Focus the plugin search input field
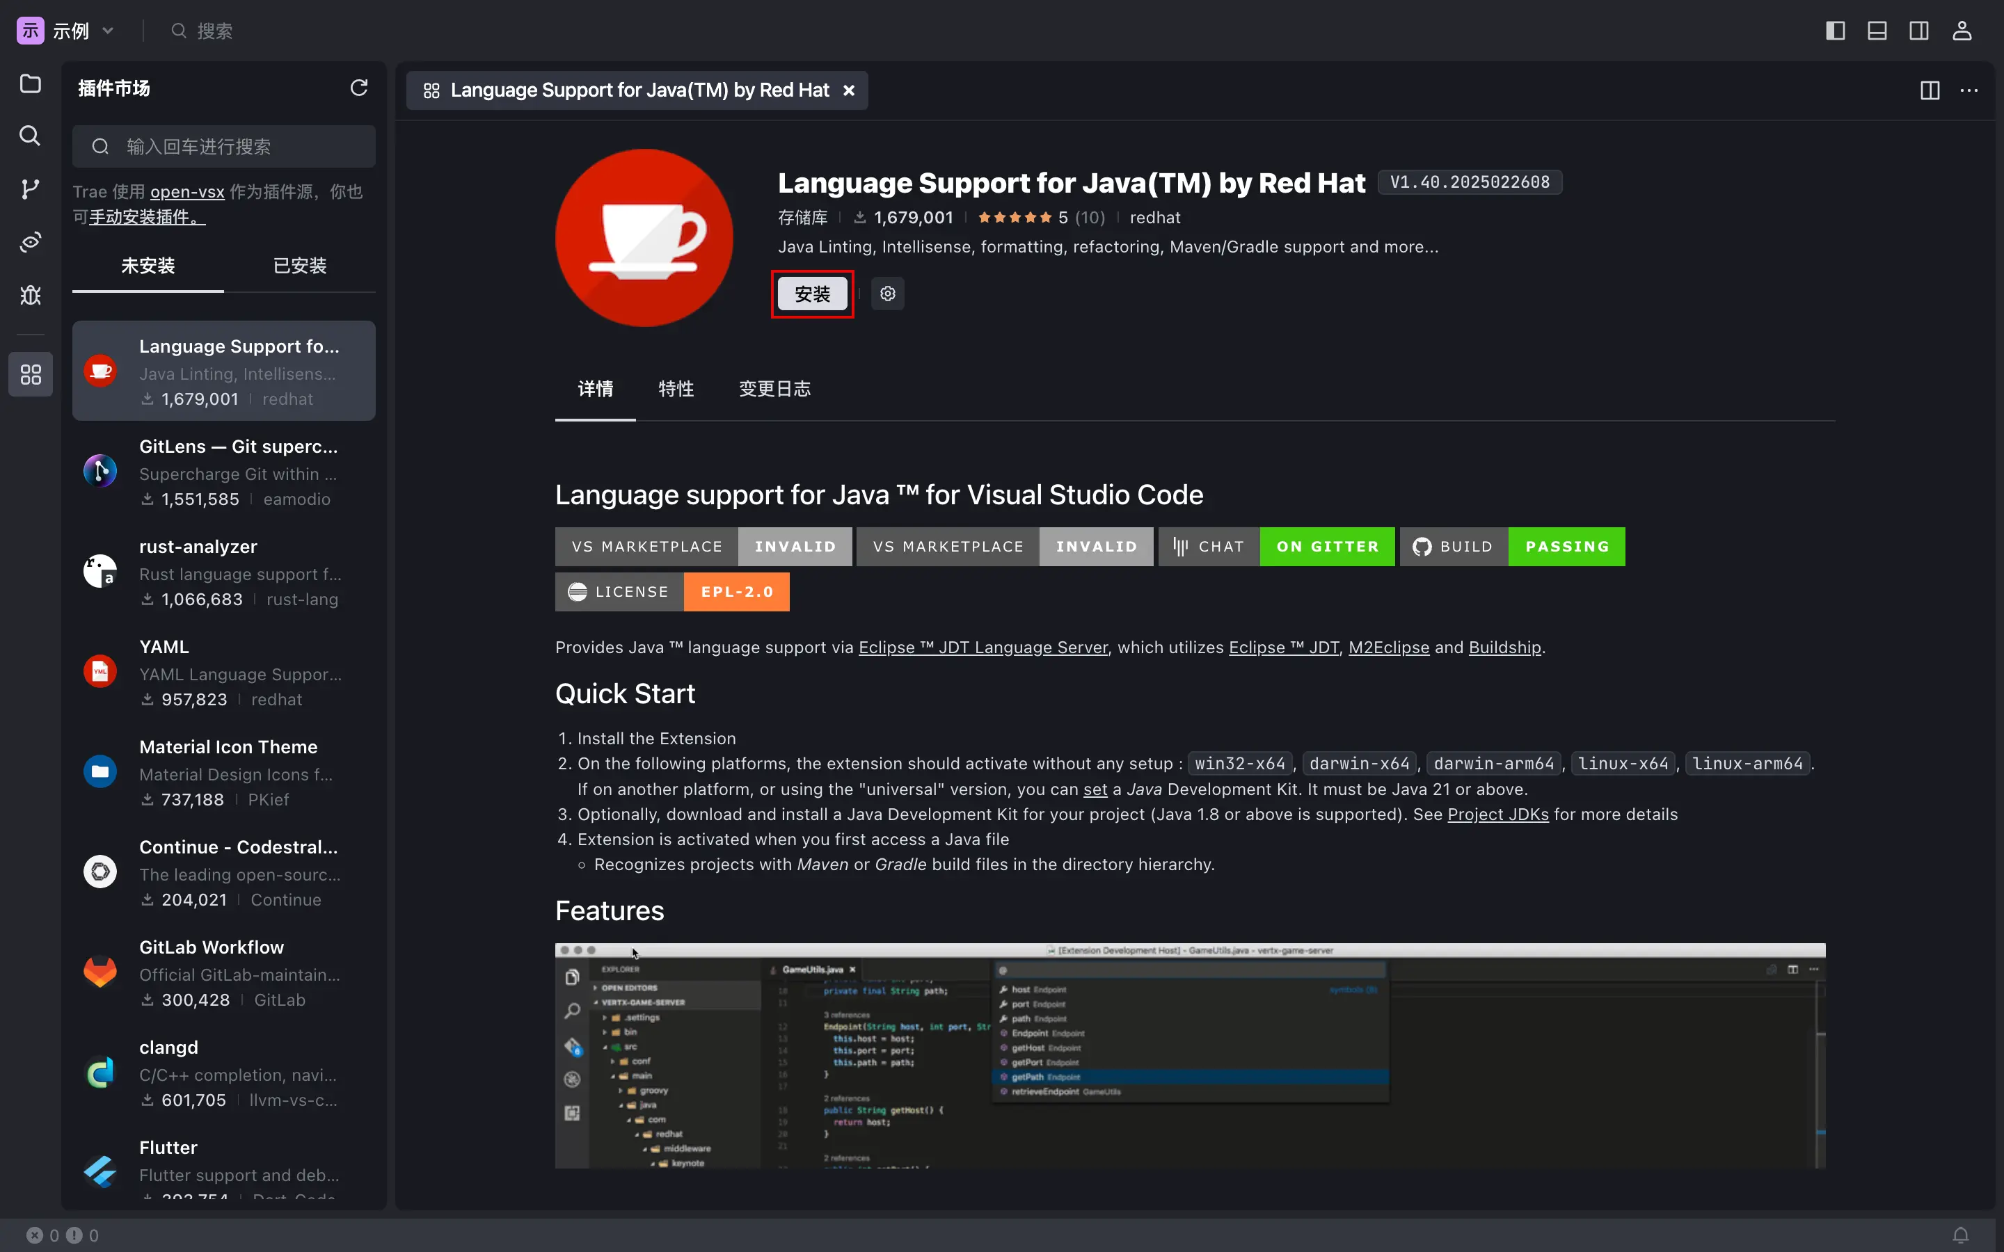The height and width of the screenshot is (1252, 2004). point(223,147)
